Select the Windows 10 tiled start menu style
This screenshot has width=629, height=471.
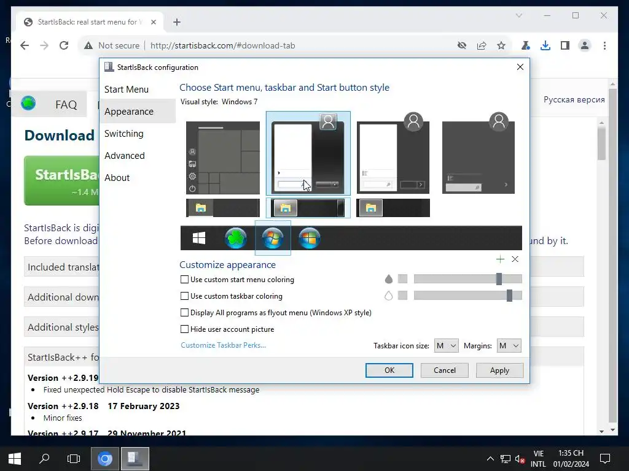coord(223,158)
